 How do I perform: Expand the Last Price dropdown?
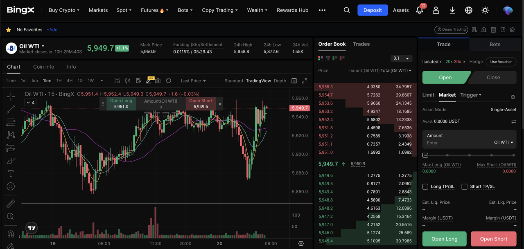point(193,81)
